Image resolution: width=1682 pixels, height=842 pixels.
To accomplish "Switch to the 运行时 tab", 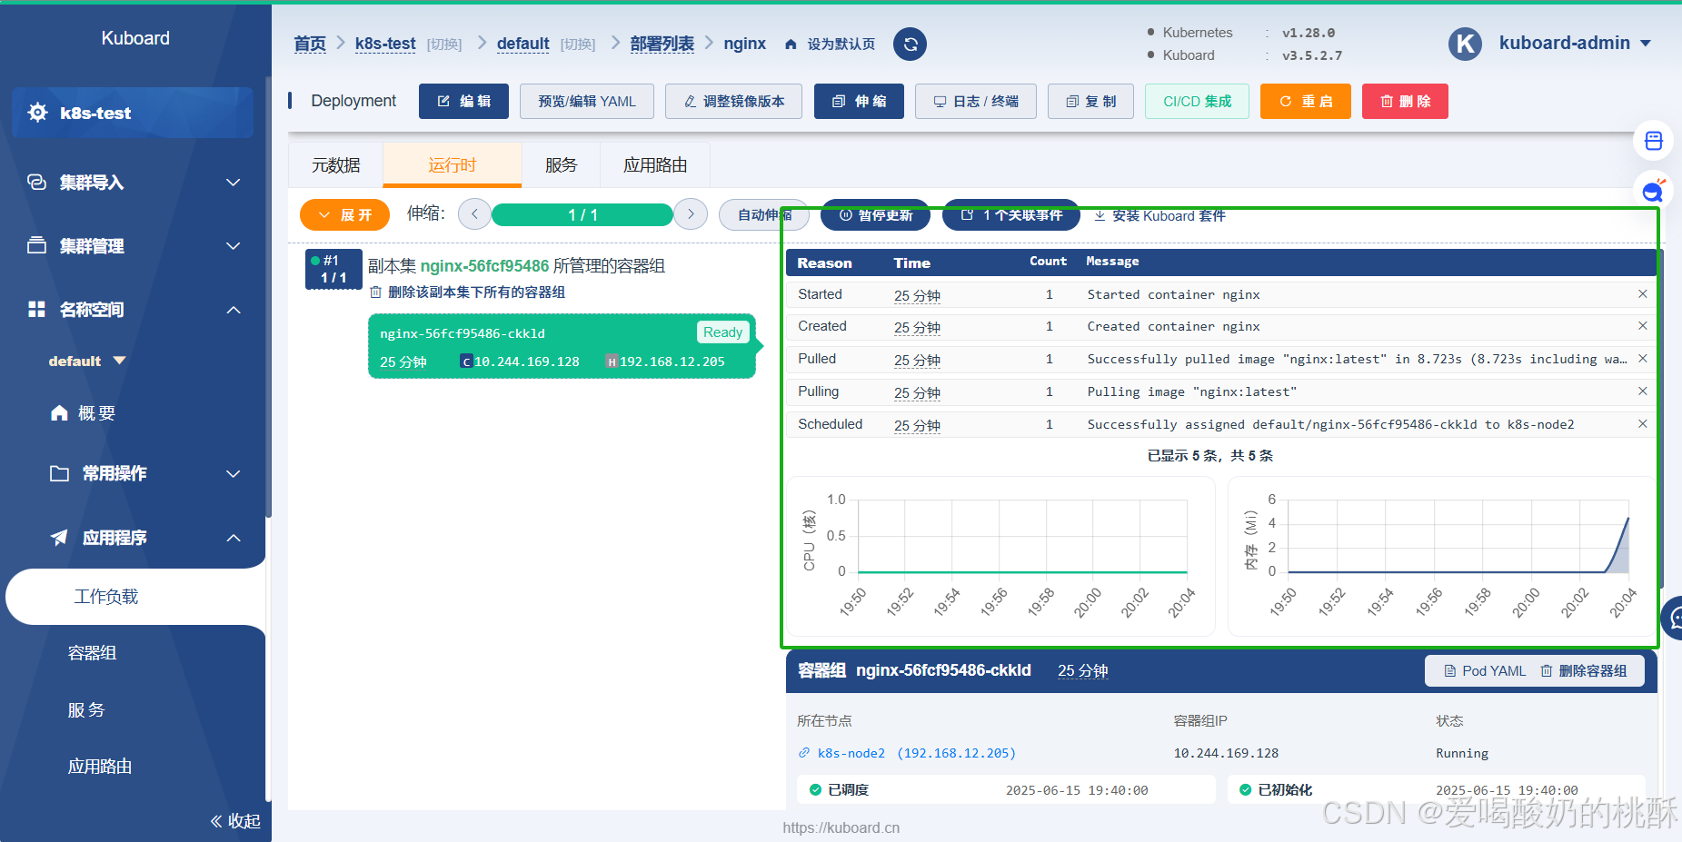I will click(453, 165).
